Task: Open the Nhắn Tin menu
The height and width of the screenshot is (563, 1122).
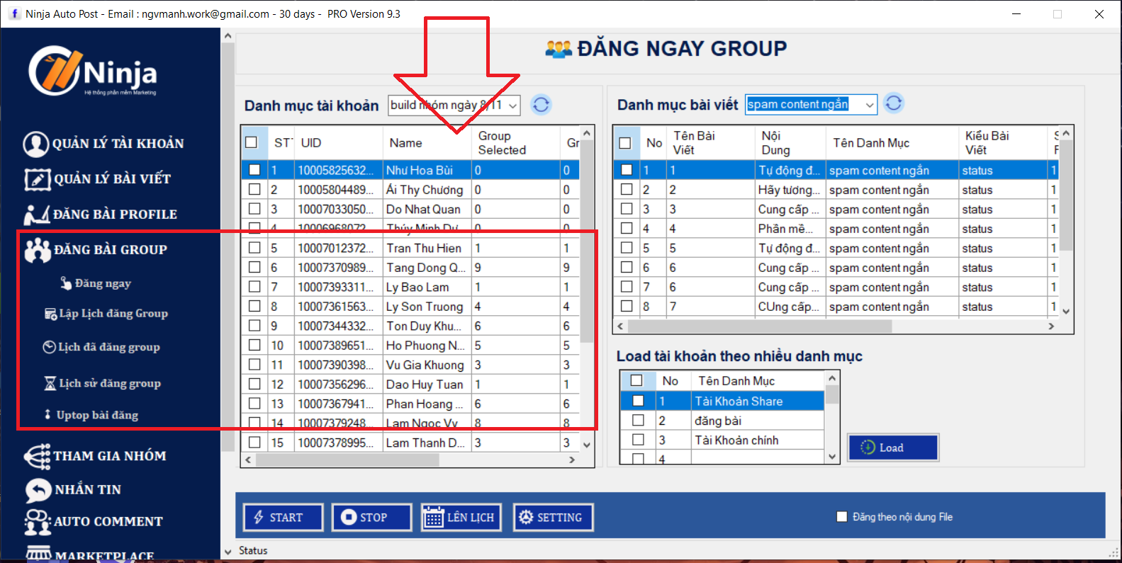Action: click(88, 490)
